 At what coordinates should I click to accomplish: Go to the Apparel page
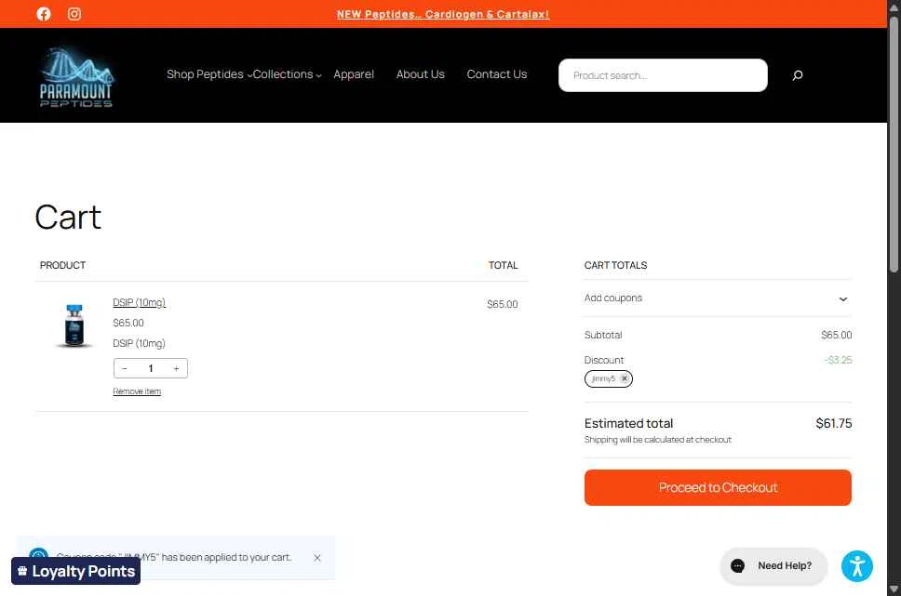354,74
